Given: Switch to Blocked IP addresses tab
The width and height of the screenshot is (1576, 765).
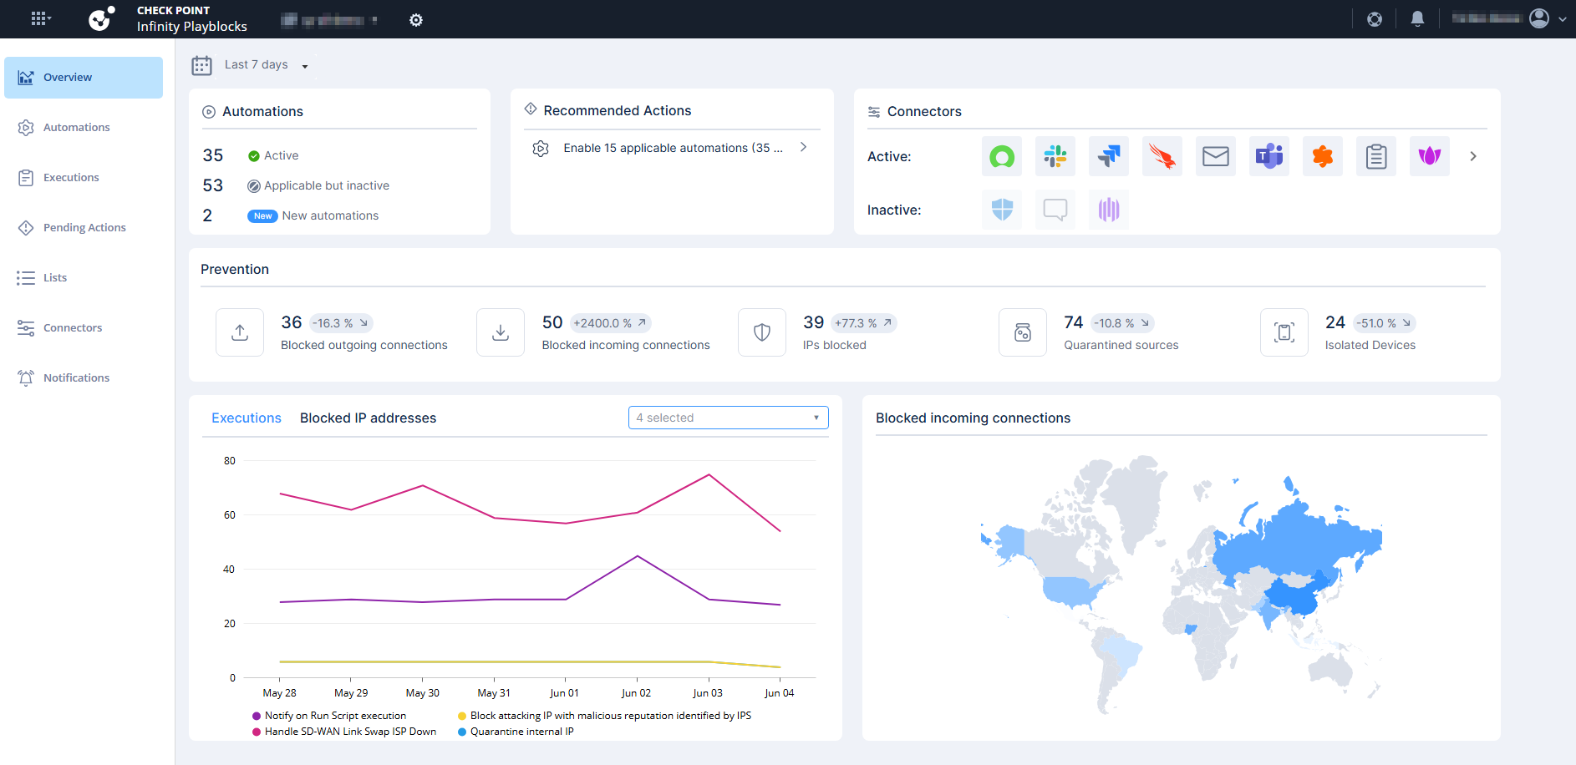Looking at the screenshot, I should coord(368,418).
